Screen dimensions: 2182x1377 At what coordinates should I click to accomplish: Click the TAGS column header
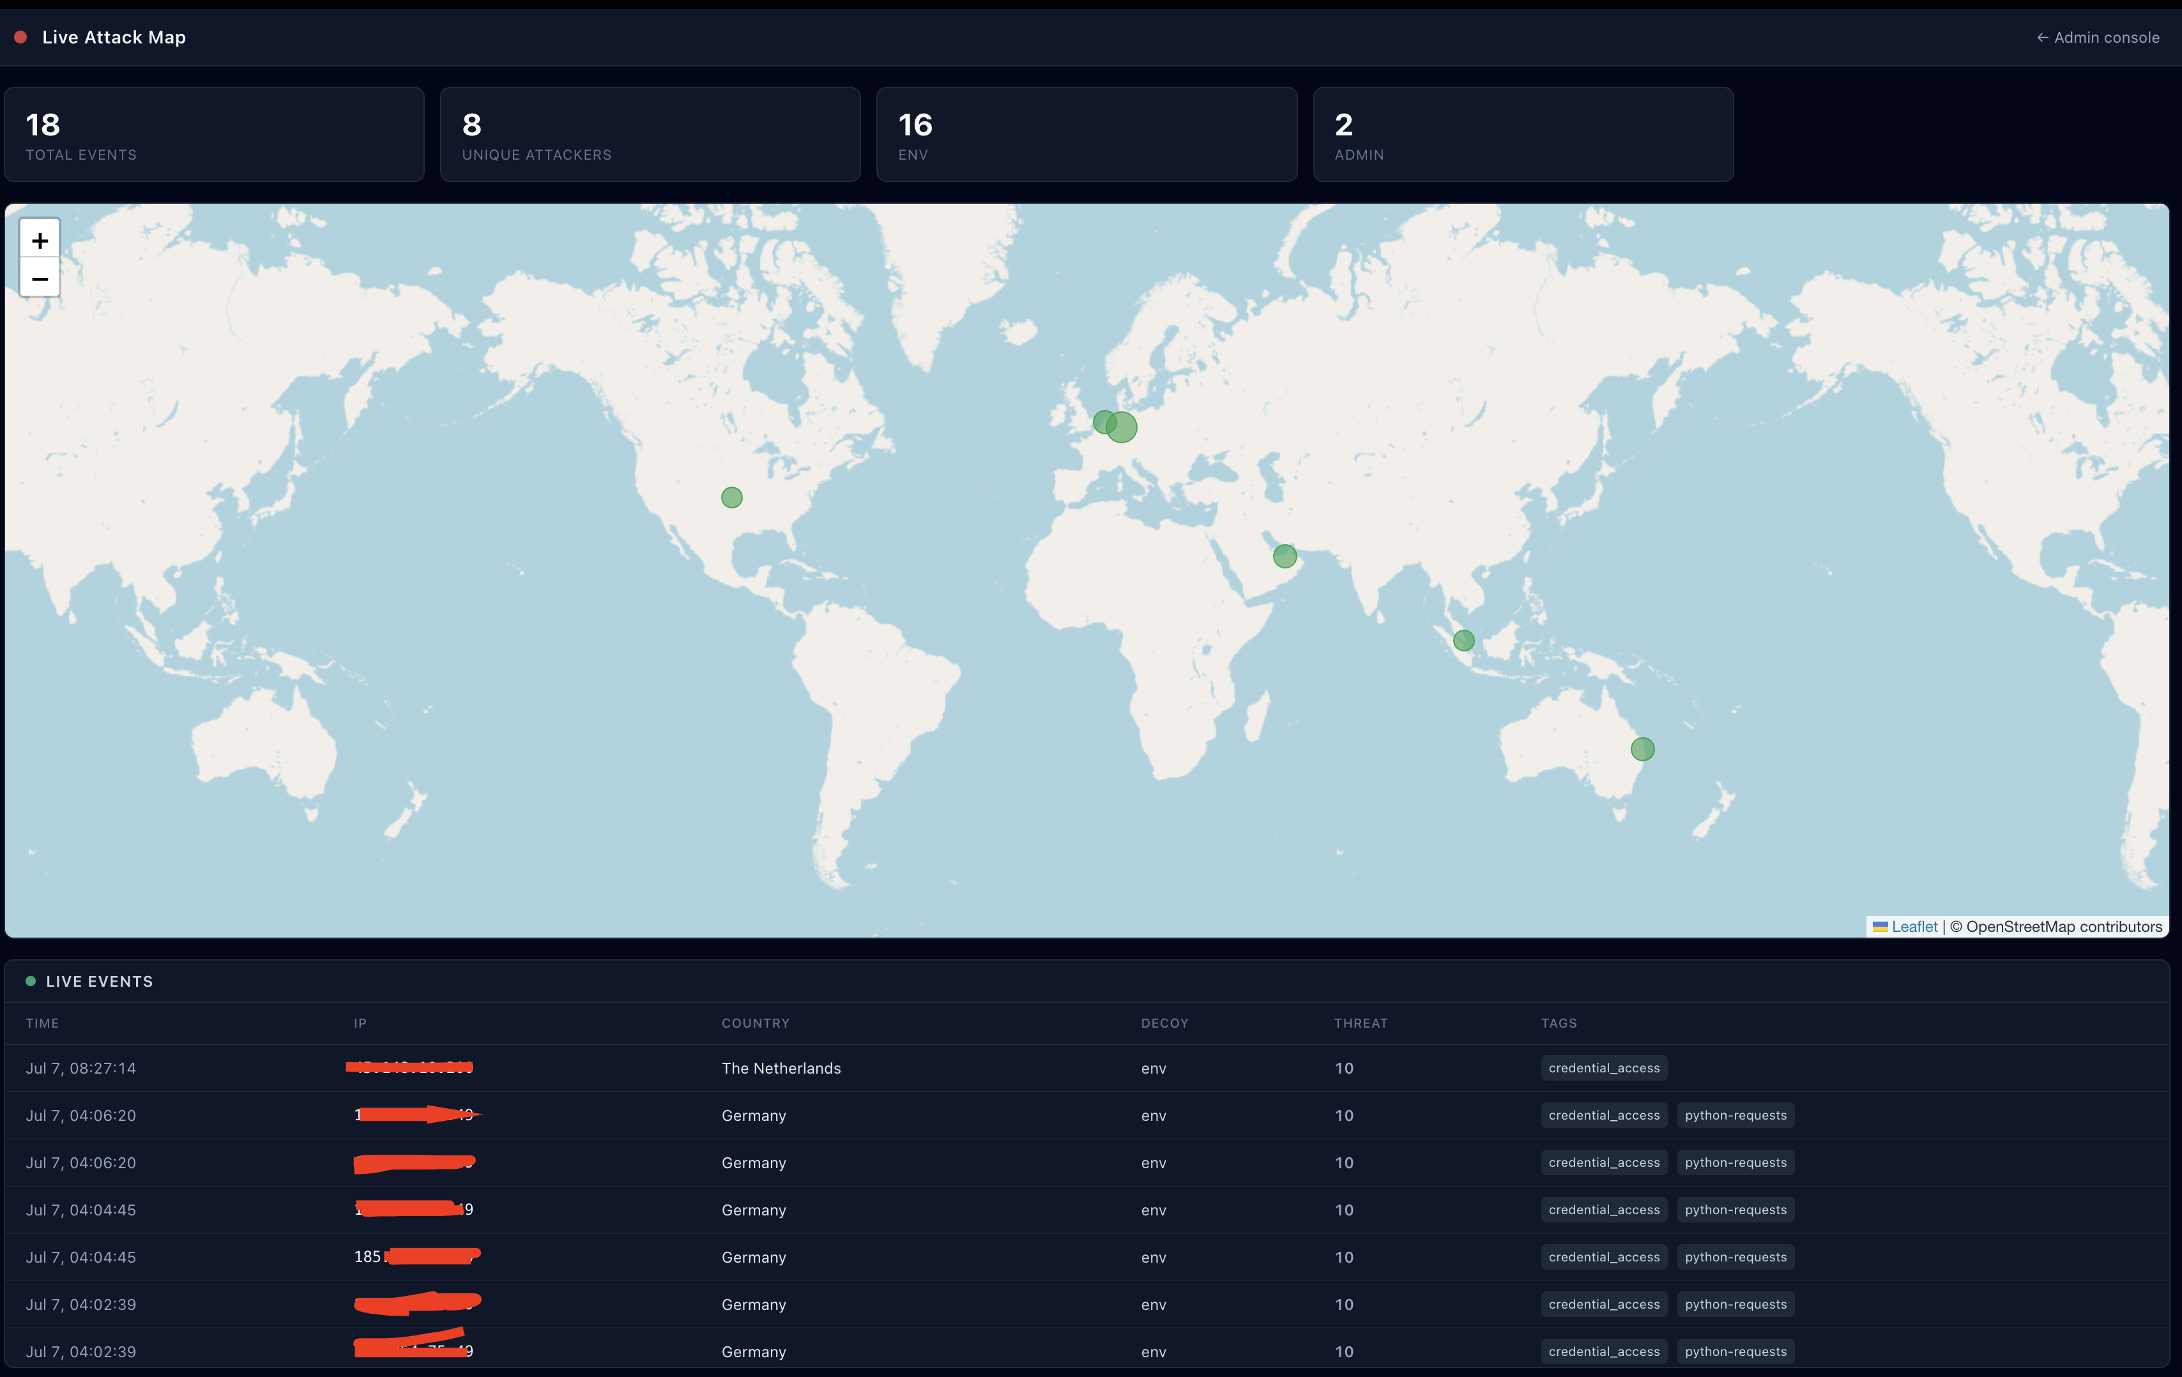pos(1559,1023)
